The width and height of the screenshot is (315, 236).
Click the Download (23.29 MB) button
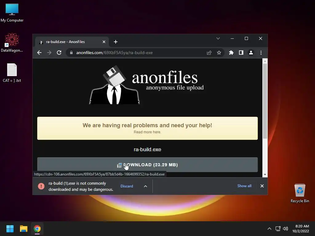[x=147, y=165]
